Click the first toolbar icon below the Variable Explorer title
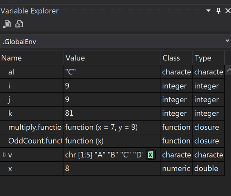 pos(6,25)
